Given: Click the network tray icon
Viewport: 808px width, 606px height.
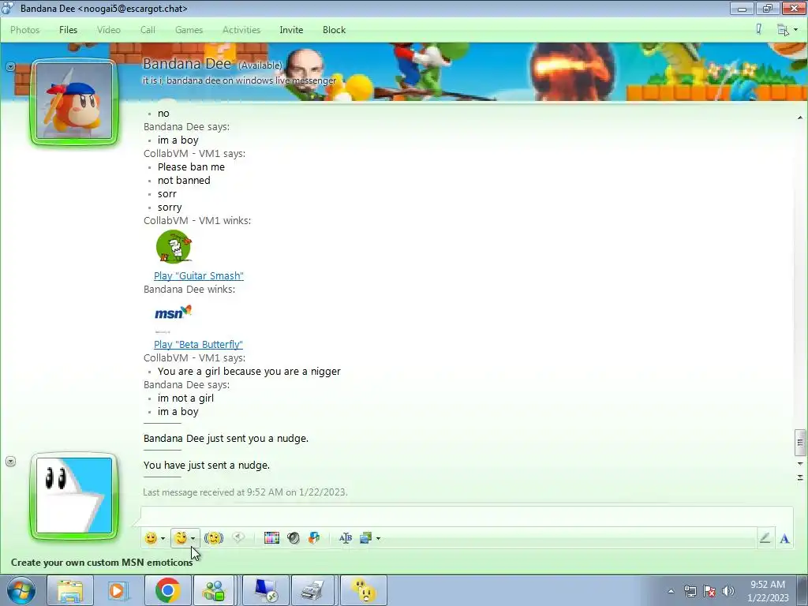Looking at the screenshot, I should coord(690,591).
